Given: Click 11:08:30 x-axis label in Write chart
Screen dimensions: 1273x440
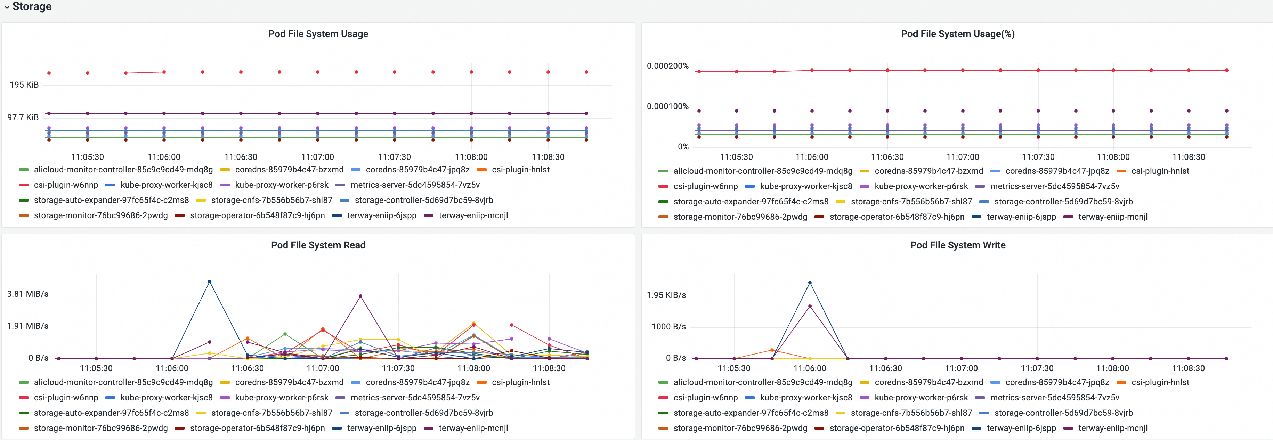Looking at the screenshot, I should (x=1188, y=368).
